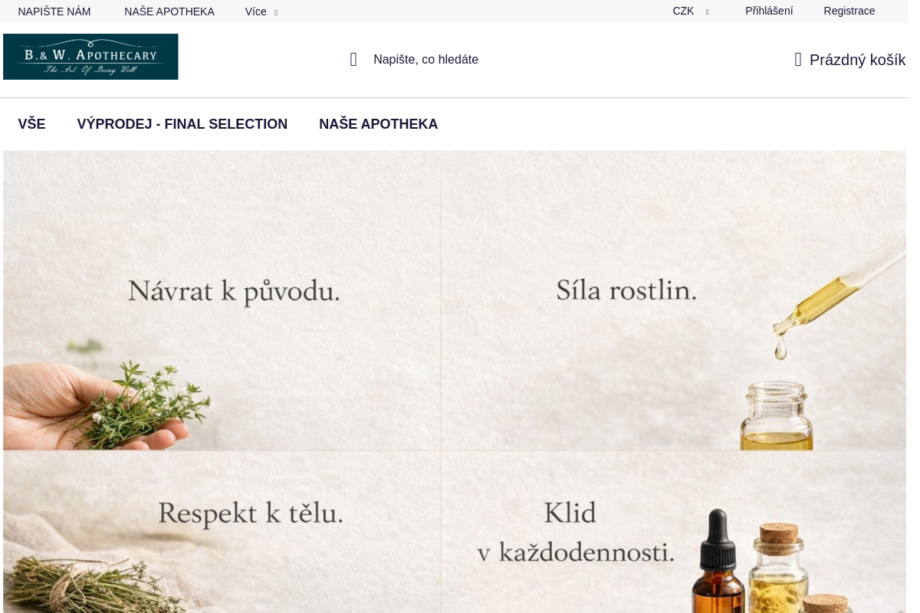Image resolution: width=920 pixels, height=613 pixels.
Task: Focus the 'Napište, co hledáte' search field
Action: pos(426,60)
